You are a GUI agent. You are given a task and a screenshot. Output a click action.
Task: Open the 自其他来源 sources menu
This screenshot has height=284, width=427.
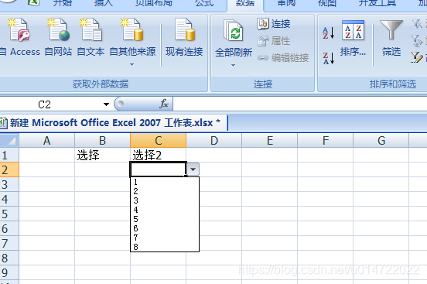(132, 43)
